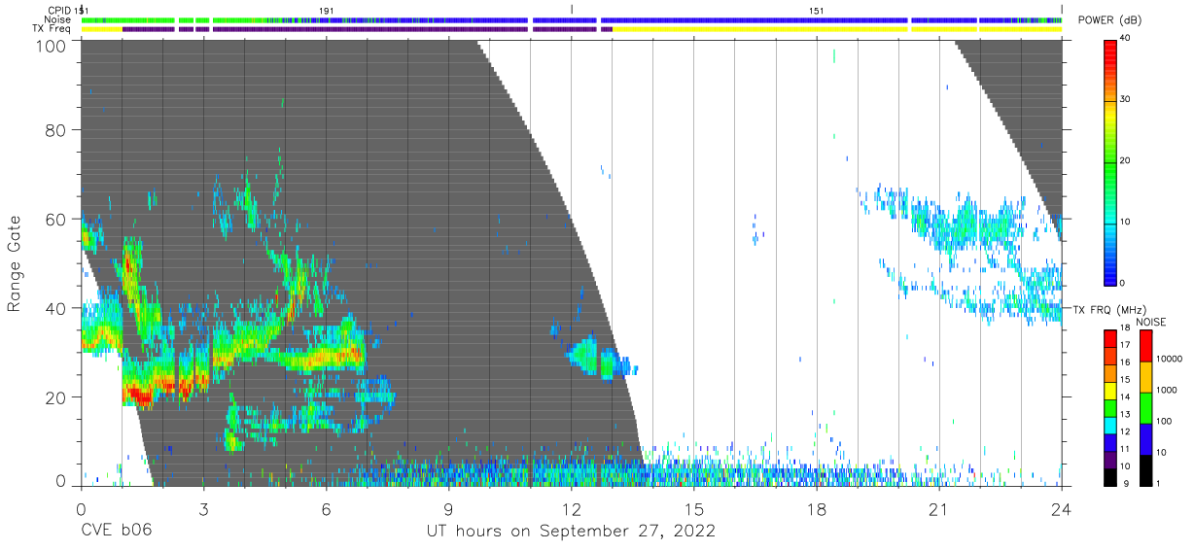The image size is (1194, 551).
Task: Click the 1 noise scale label
Action: tap(1158, 483)
